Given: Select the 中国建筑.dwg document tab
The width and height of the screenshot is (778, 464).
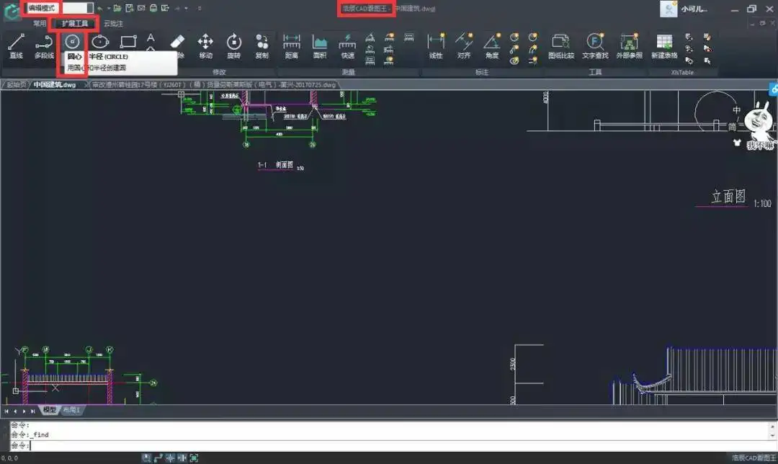Looking at the screenshot, I should click(55, 85).
